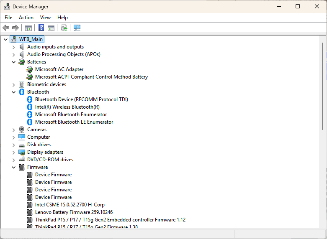Click chip icon beside Intel CSME firmware
327x239 pixels.
pos(30,205)
